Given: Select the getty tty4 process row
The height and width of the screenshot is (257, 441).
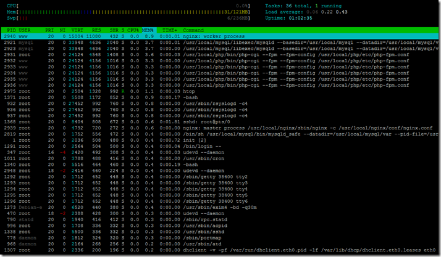Looking at the screenshot, I should pos(220,189).
